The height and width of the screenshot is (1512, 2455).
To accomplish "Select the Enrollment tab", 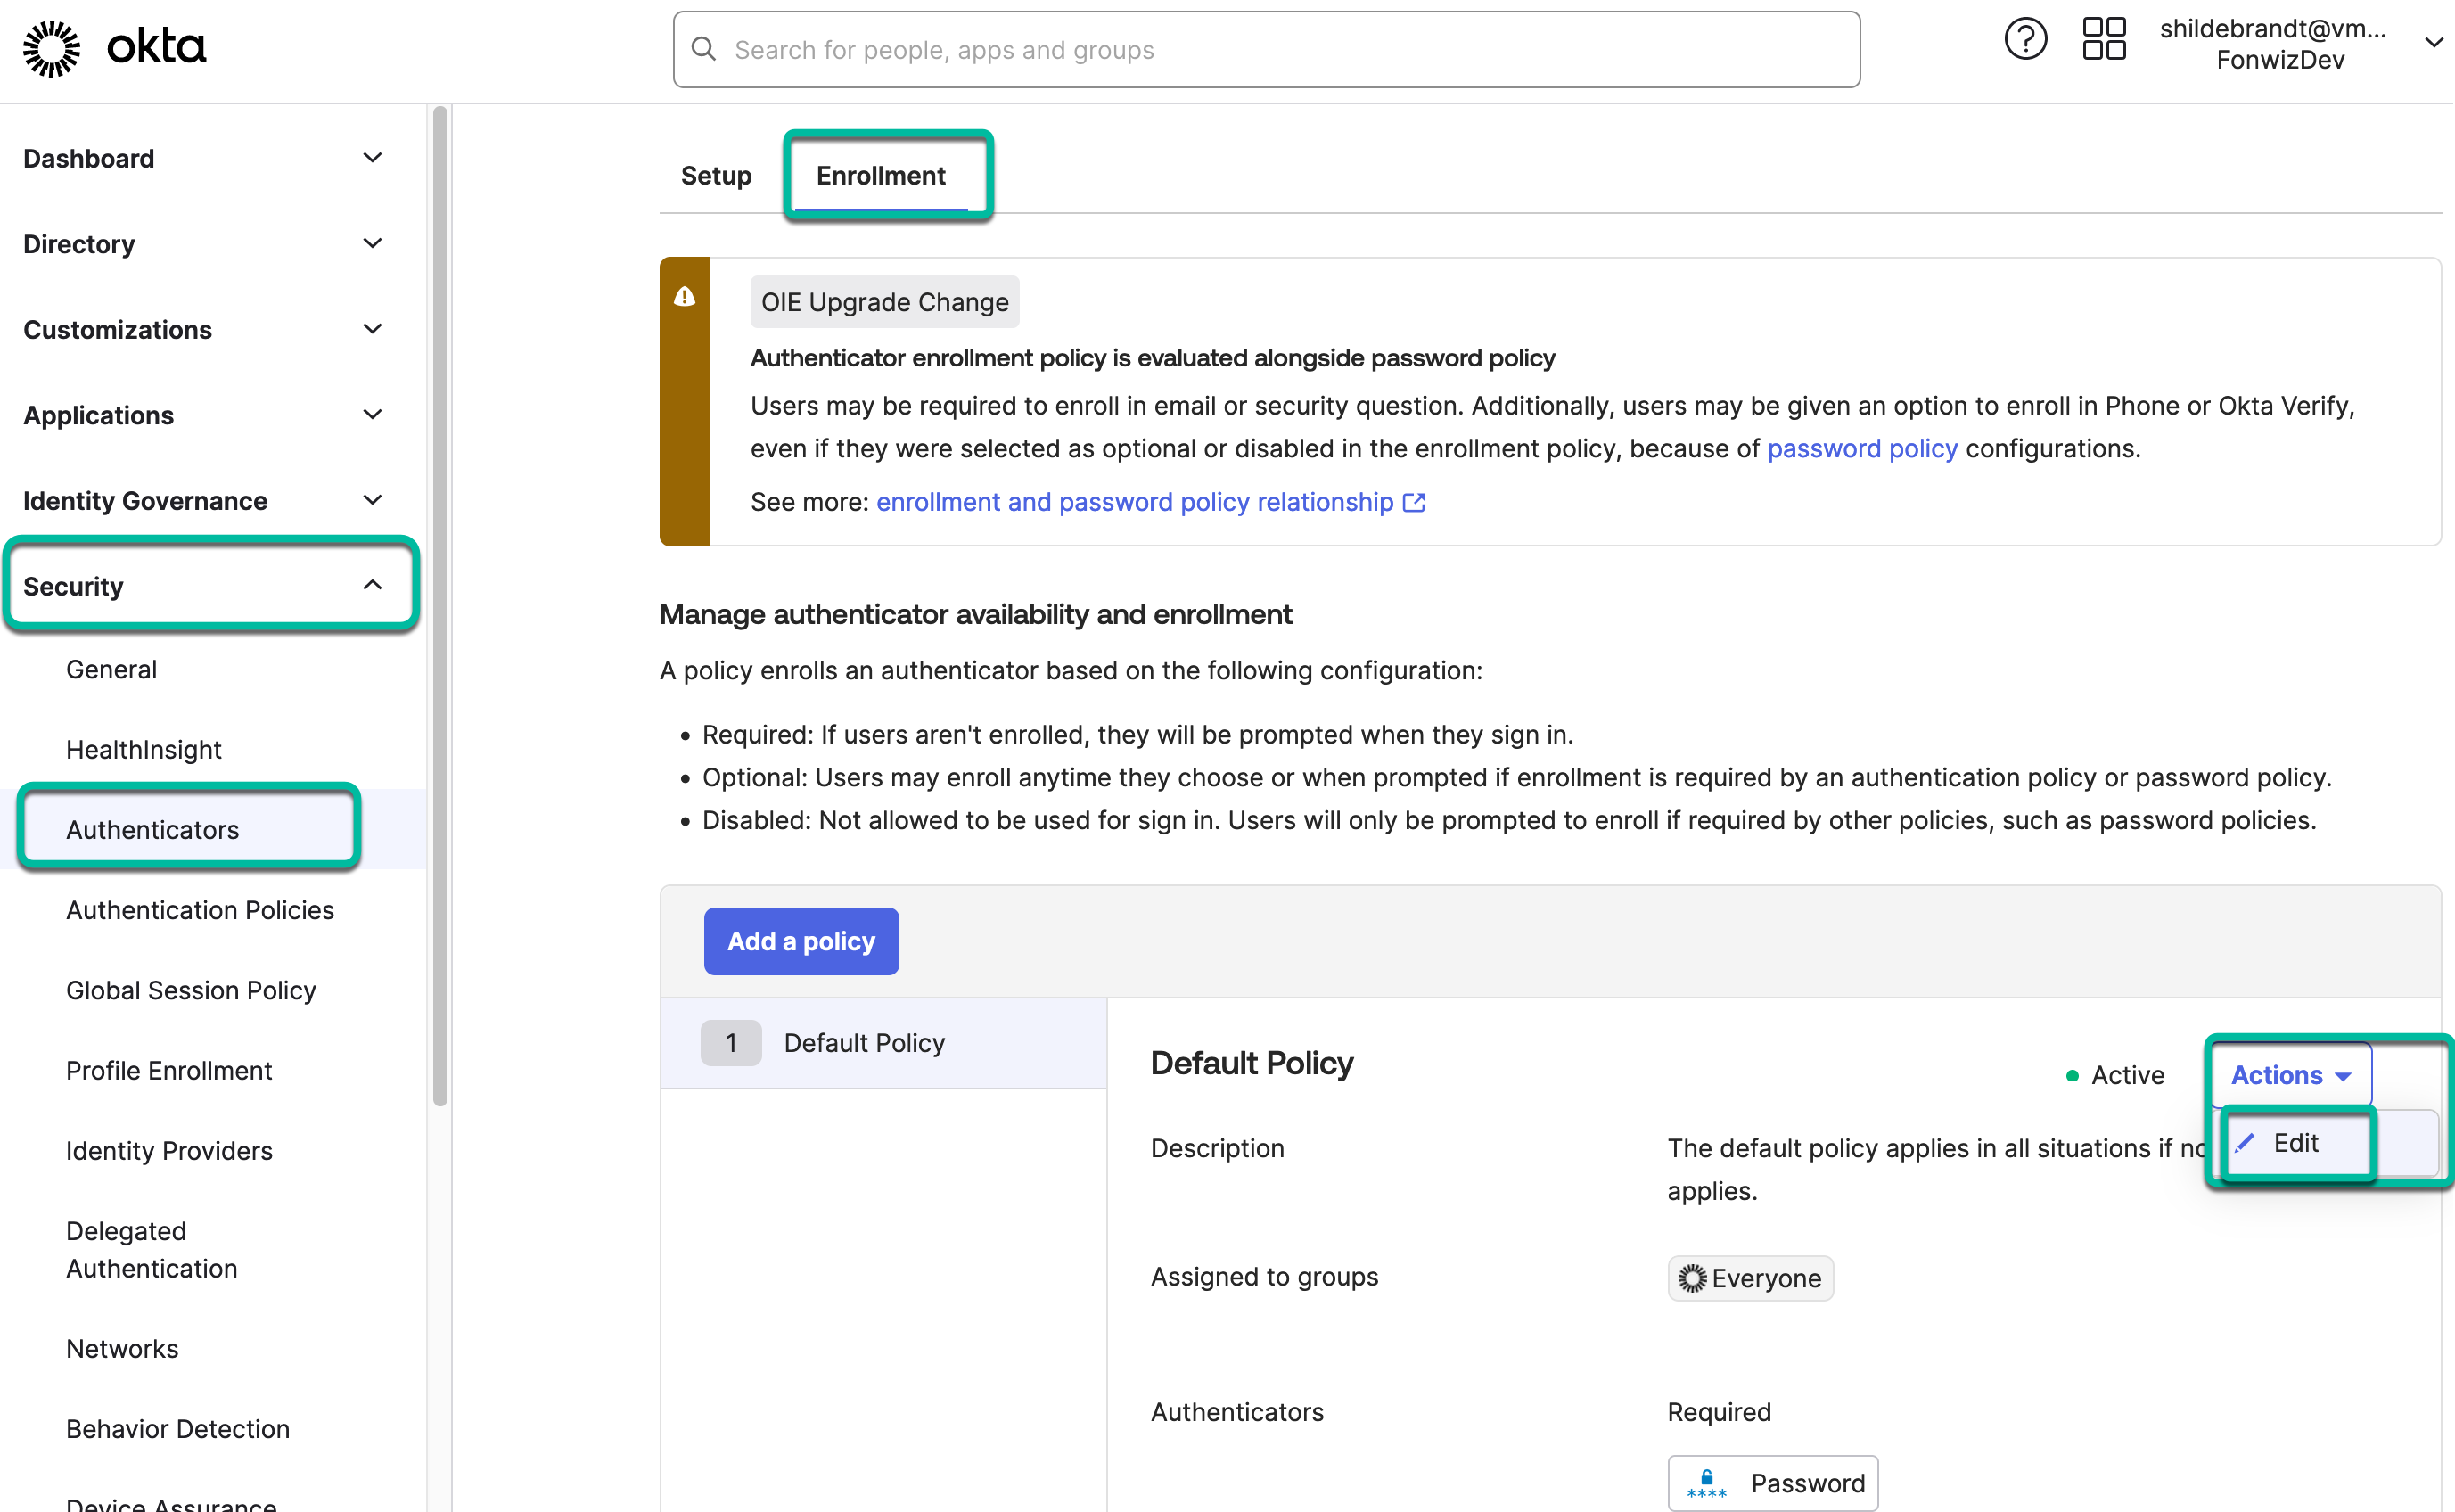I will coord(882,175).
